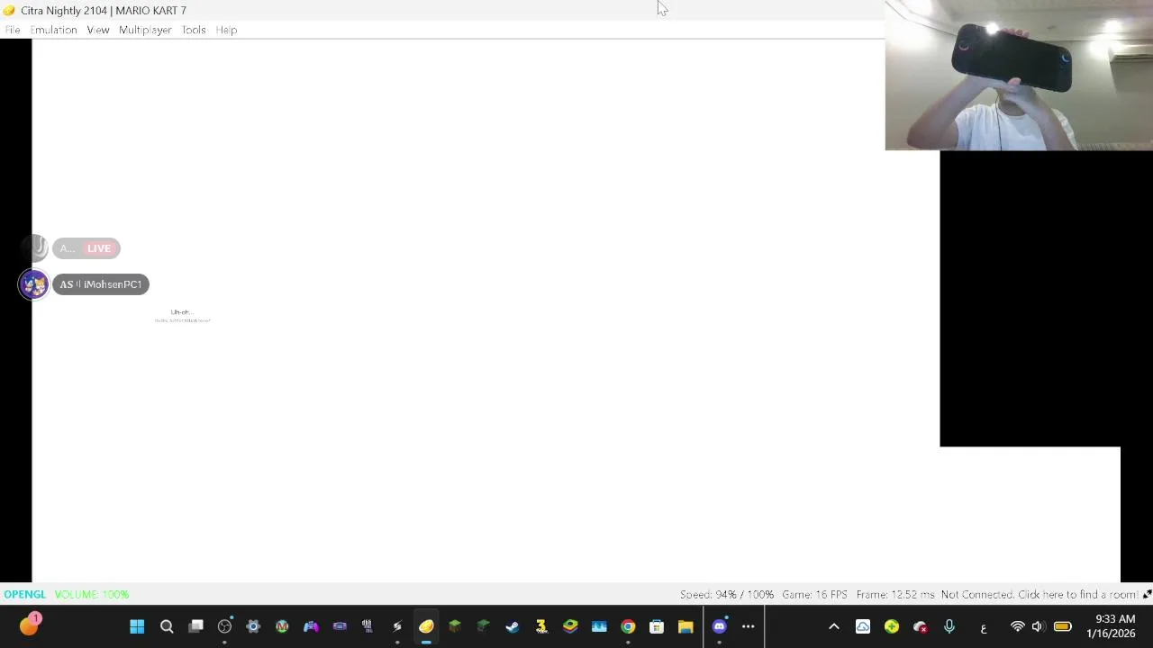Switch the Arabic input language indicator
The height and width of the screenshot is (648, 1153).
983,627
